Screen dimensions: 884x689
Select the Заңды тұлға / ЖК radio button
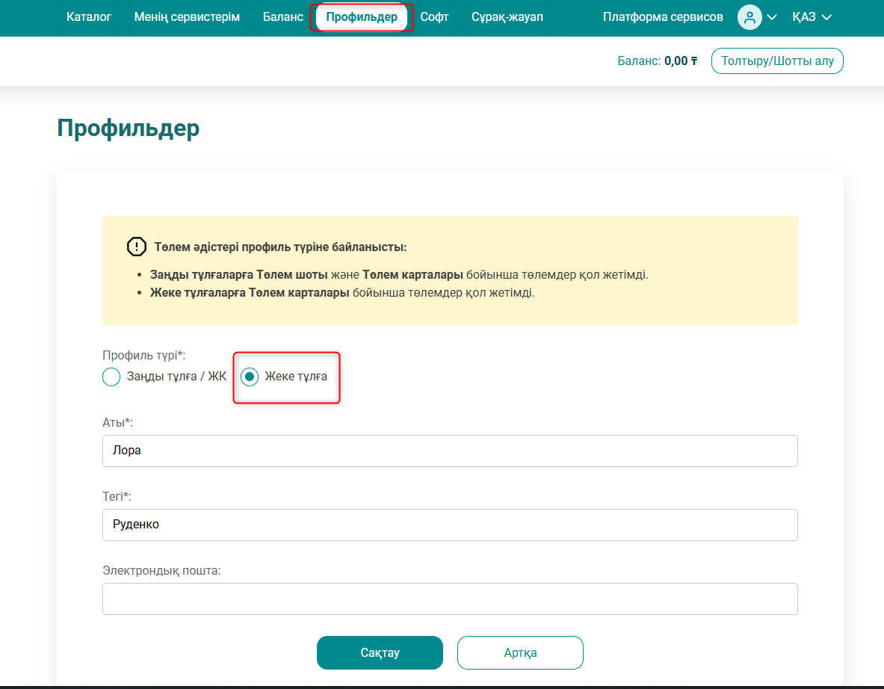pyautogui.click(x=111, y=377)
